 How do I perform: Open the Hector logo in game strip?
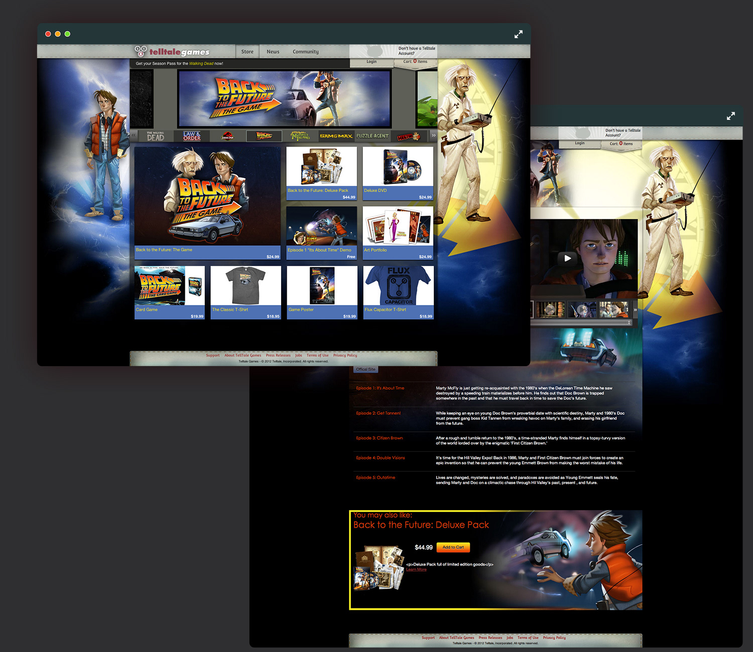(x=409, y=136)
